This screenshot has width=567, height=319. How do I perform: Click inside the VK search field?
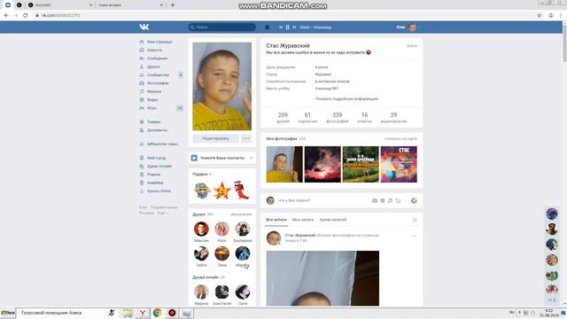(x=222, y=27)
